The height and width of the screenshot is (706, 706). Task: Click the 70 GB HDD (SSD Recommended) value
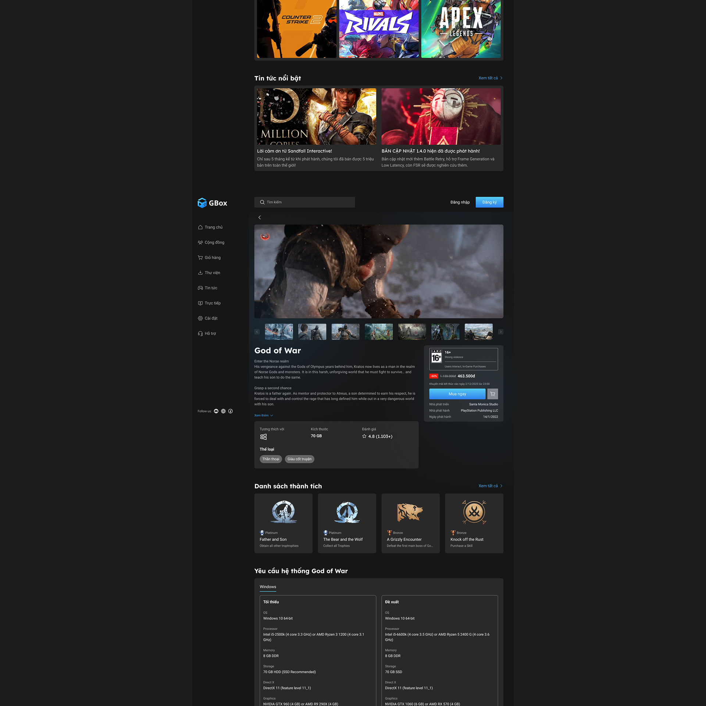point(289,672)
